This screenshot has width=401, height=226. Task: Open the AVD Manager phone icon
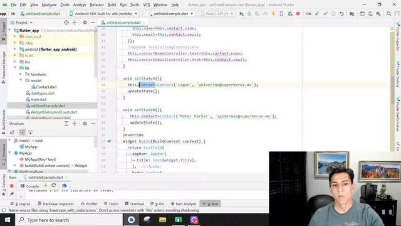coord(370,14)
